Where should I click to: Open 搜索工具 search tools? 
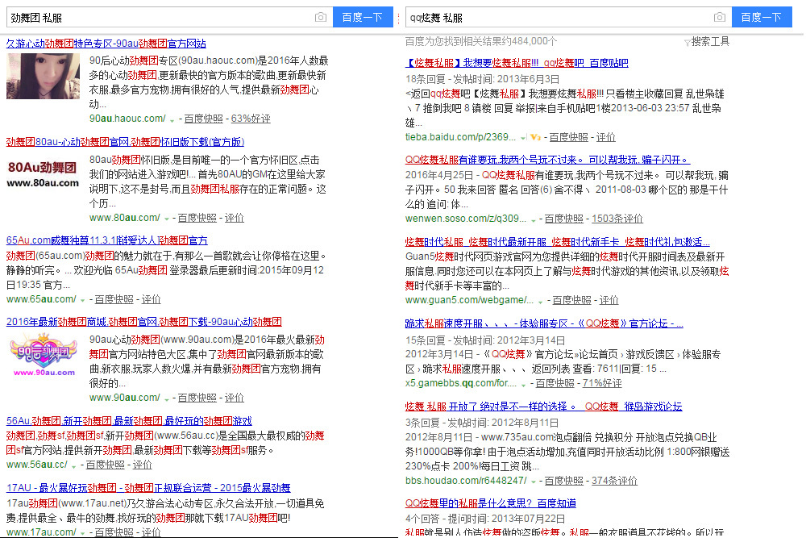click(x=710, y=42)
